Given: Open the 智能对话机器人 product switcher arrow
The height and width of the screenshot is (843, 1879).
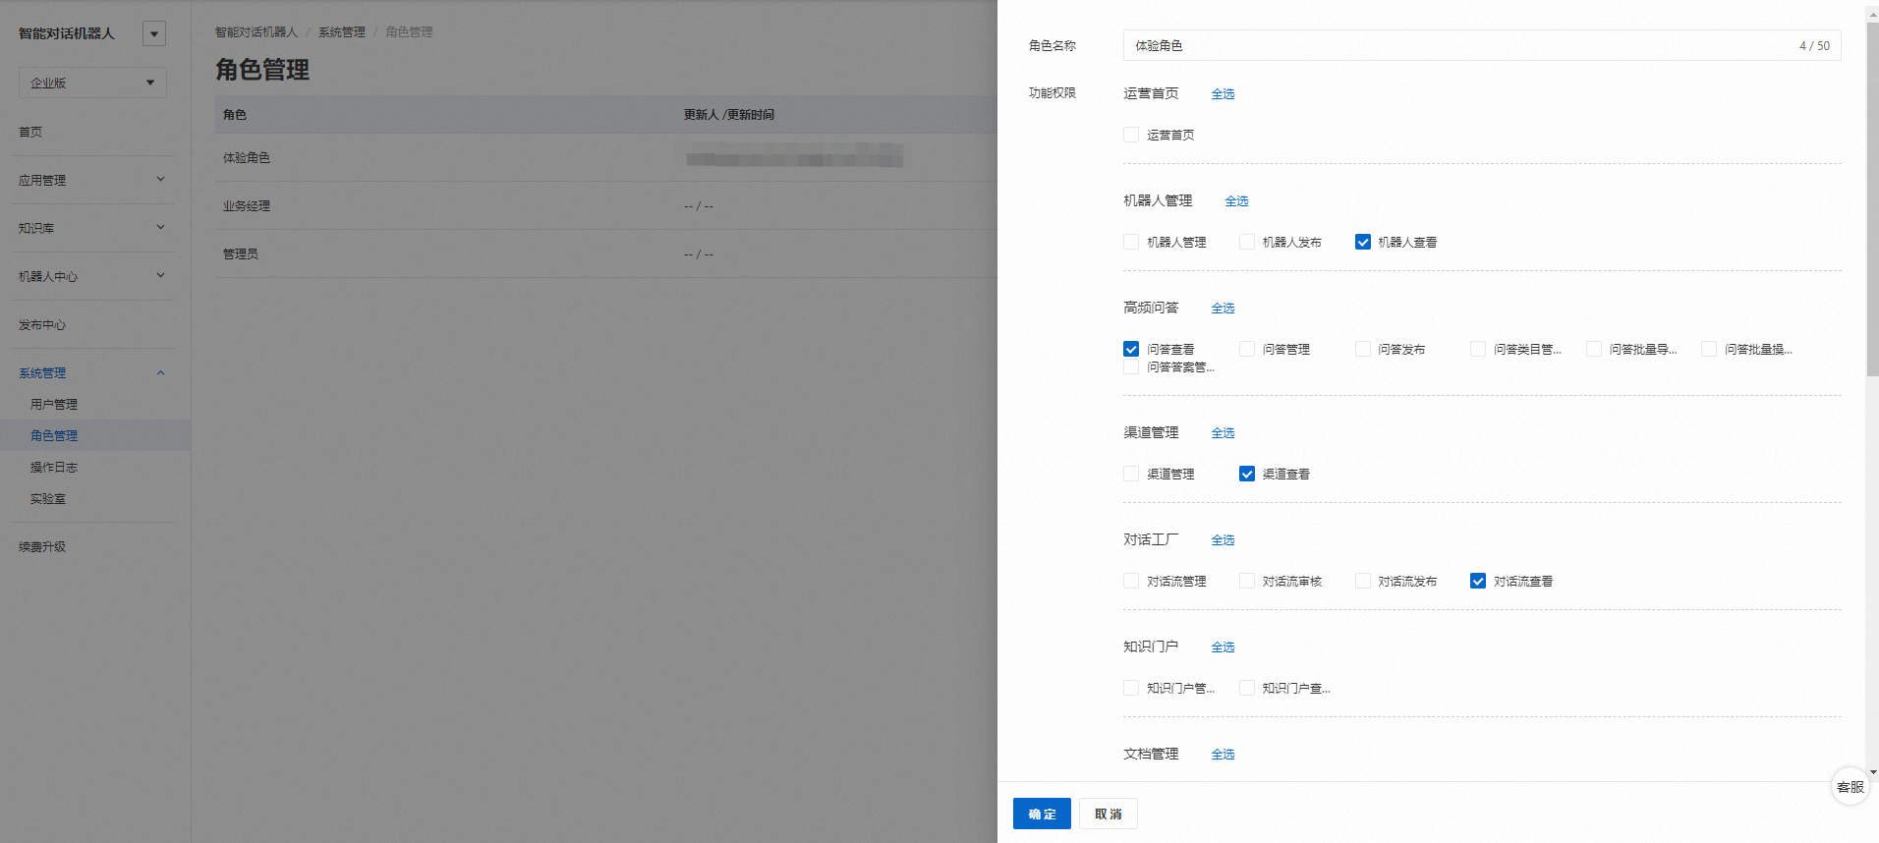Looking at the screenshot, I should tap(154, 33).
